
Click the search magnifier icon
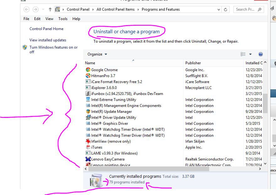coord(259,9)
